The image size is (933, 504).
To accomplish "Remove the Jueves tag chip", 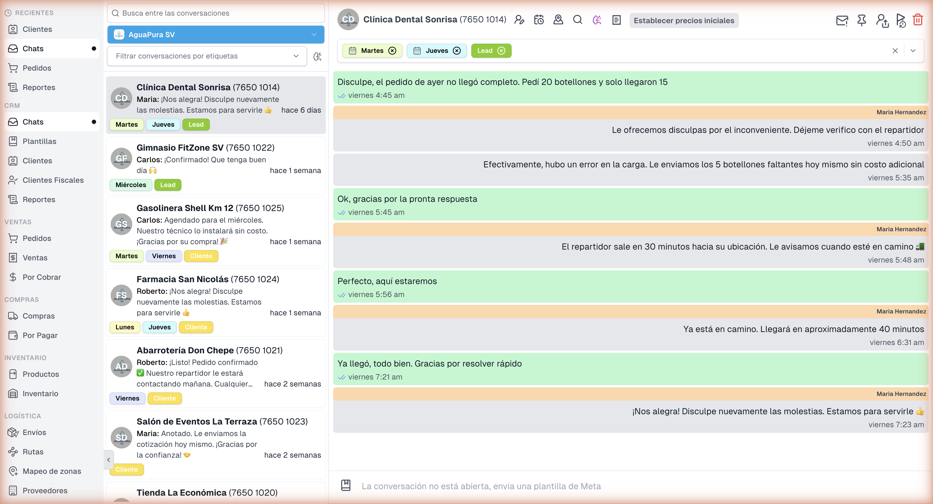I will tap(457, 51).
